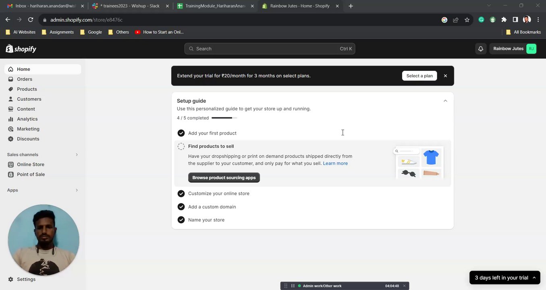Click the Google icon in address bar
This screenshot has height=290, width=546.
pyautogui.click(x=444, y=20)
